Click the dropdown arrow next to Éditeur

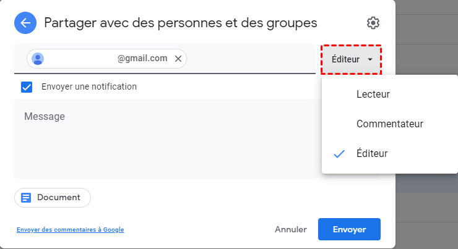click(370, 60)
